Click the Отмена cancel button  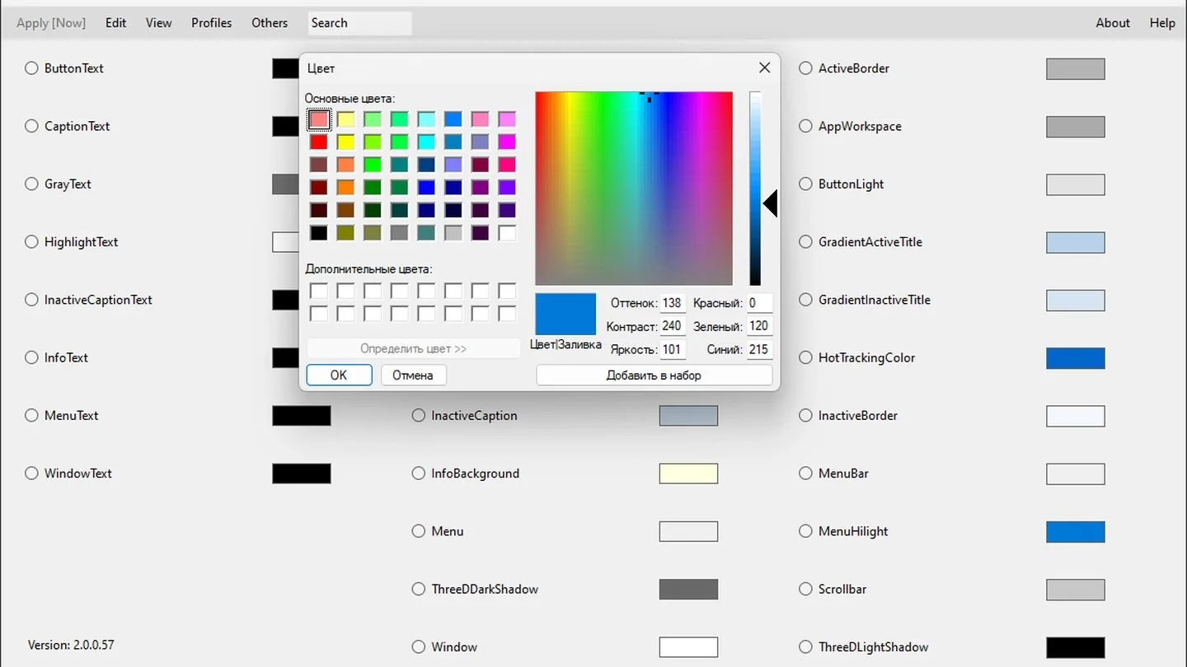[413, 375]
